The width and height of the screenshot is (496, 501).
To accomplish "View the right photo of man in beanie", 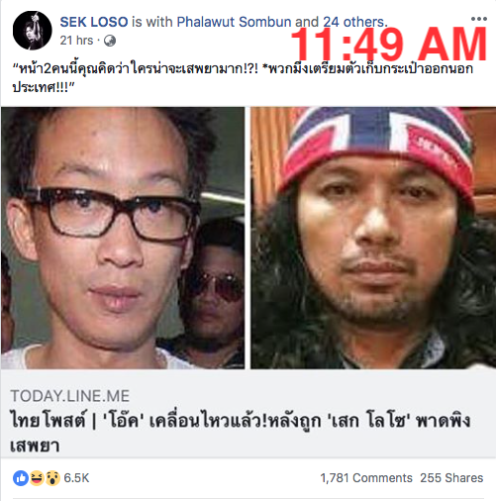I will 373,238.
